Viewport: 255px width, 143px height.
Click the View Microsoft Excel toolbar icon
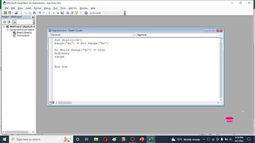[5, 13]
